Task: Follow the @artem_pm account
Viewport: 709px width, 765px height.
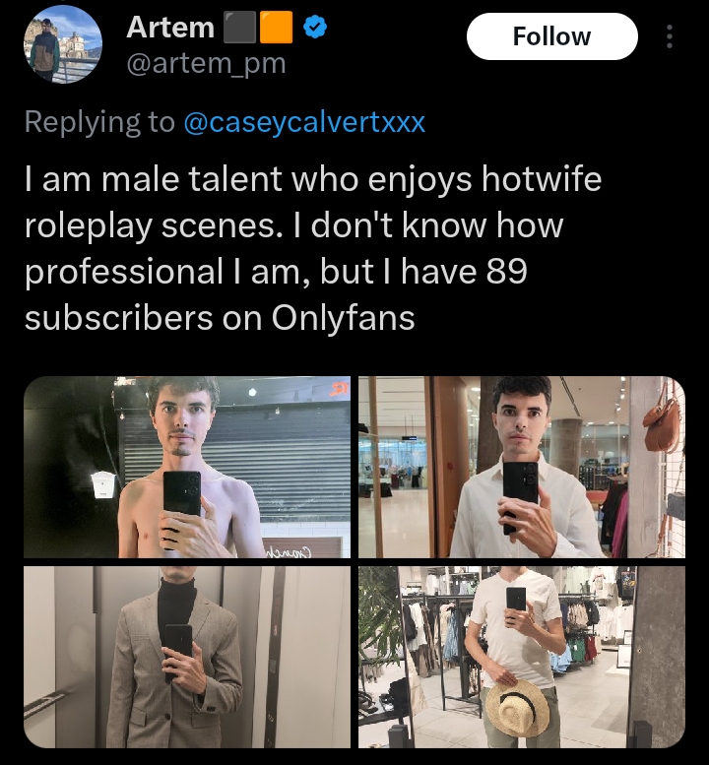Action: [551, 36]
